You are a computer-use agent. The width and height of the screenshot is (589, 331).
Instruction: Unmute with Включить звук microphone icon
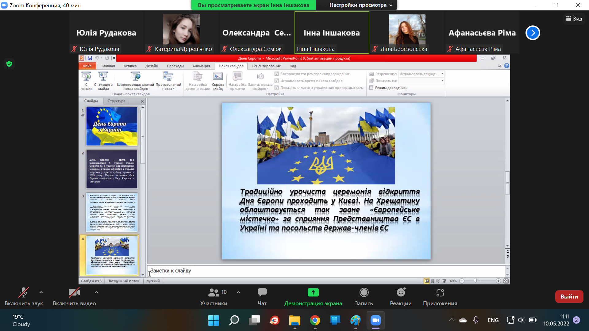[24, 292]
